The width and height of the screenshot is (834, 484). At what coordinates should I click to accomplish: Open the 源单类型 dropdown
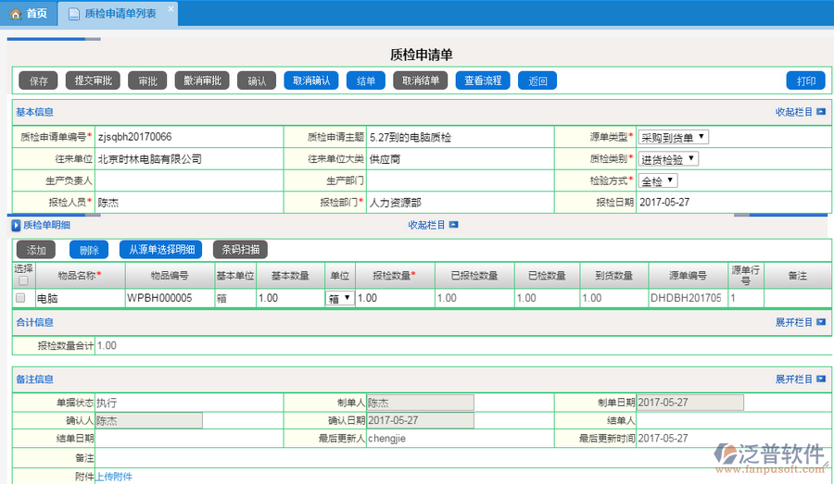674,137
